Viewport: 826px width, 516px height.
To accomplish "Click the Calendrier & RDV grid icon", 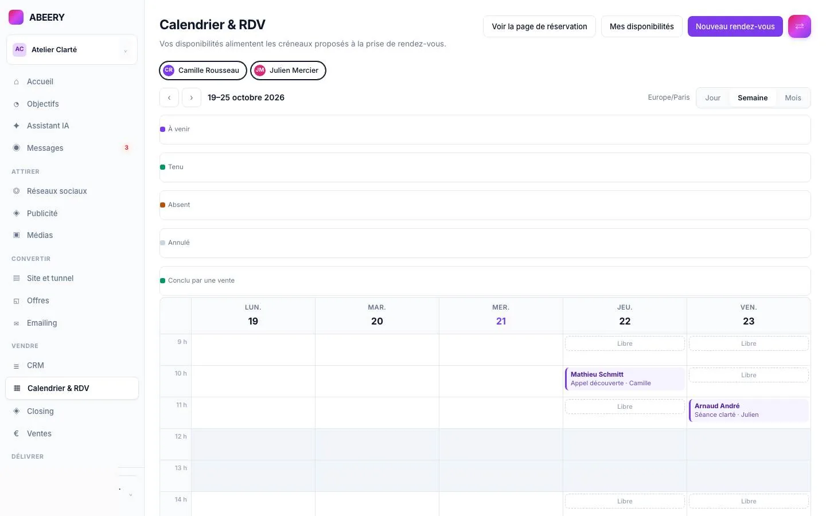I will (x=17, y=388).
